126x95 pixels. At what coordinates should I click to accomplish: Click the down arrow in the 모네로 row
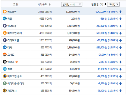click(x=121, y=55)
